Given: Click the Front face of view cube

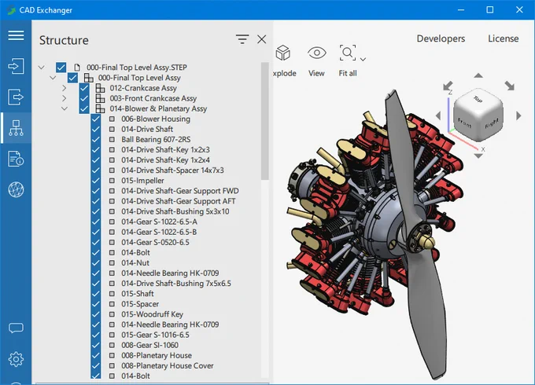Looking at the screenshot, I should coord(464,123).
